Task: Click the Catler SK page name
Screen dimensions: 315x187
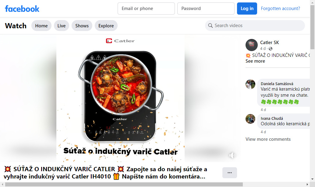Action: (269, 43)
